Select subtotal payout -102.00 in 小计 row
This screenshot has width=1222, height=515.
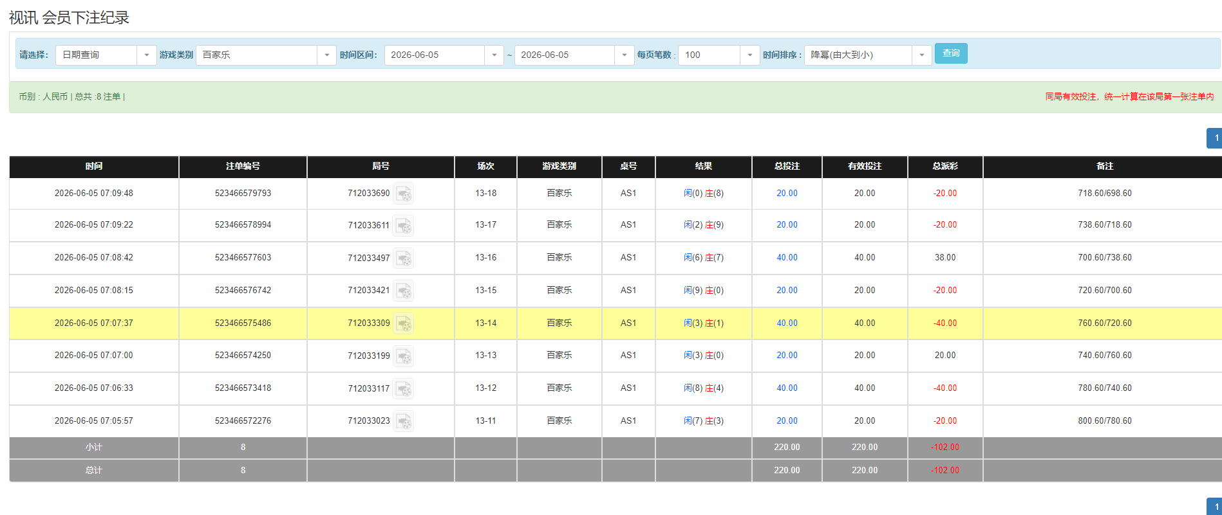tap(945, 447)
